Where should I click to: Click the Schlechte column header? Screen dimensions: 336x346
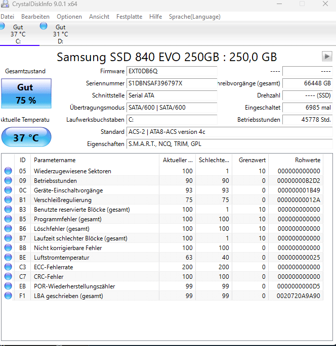pos(214,160)
